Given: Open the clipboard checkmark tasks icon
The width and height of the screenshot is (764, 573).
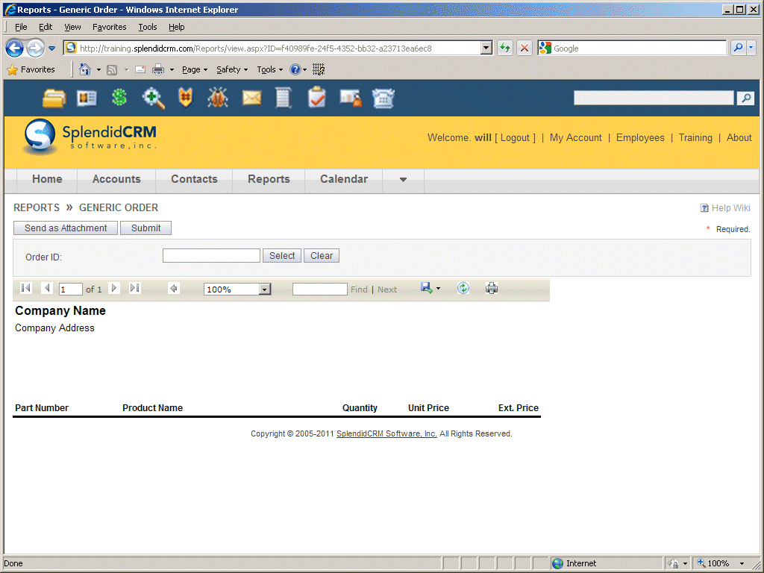Looking at the screenshot, I should pyautogui.click(x=317, y=98).
